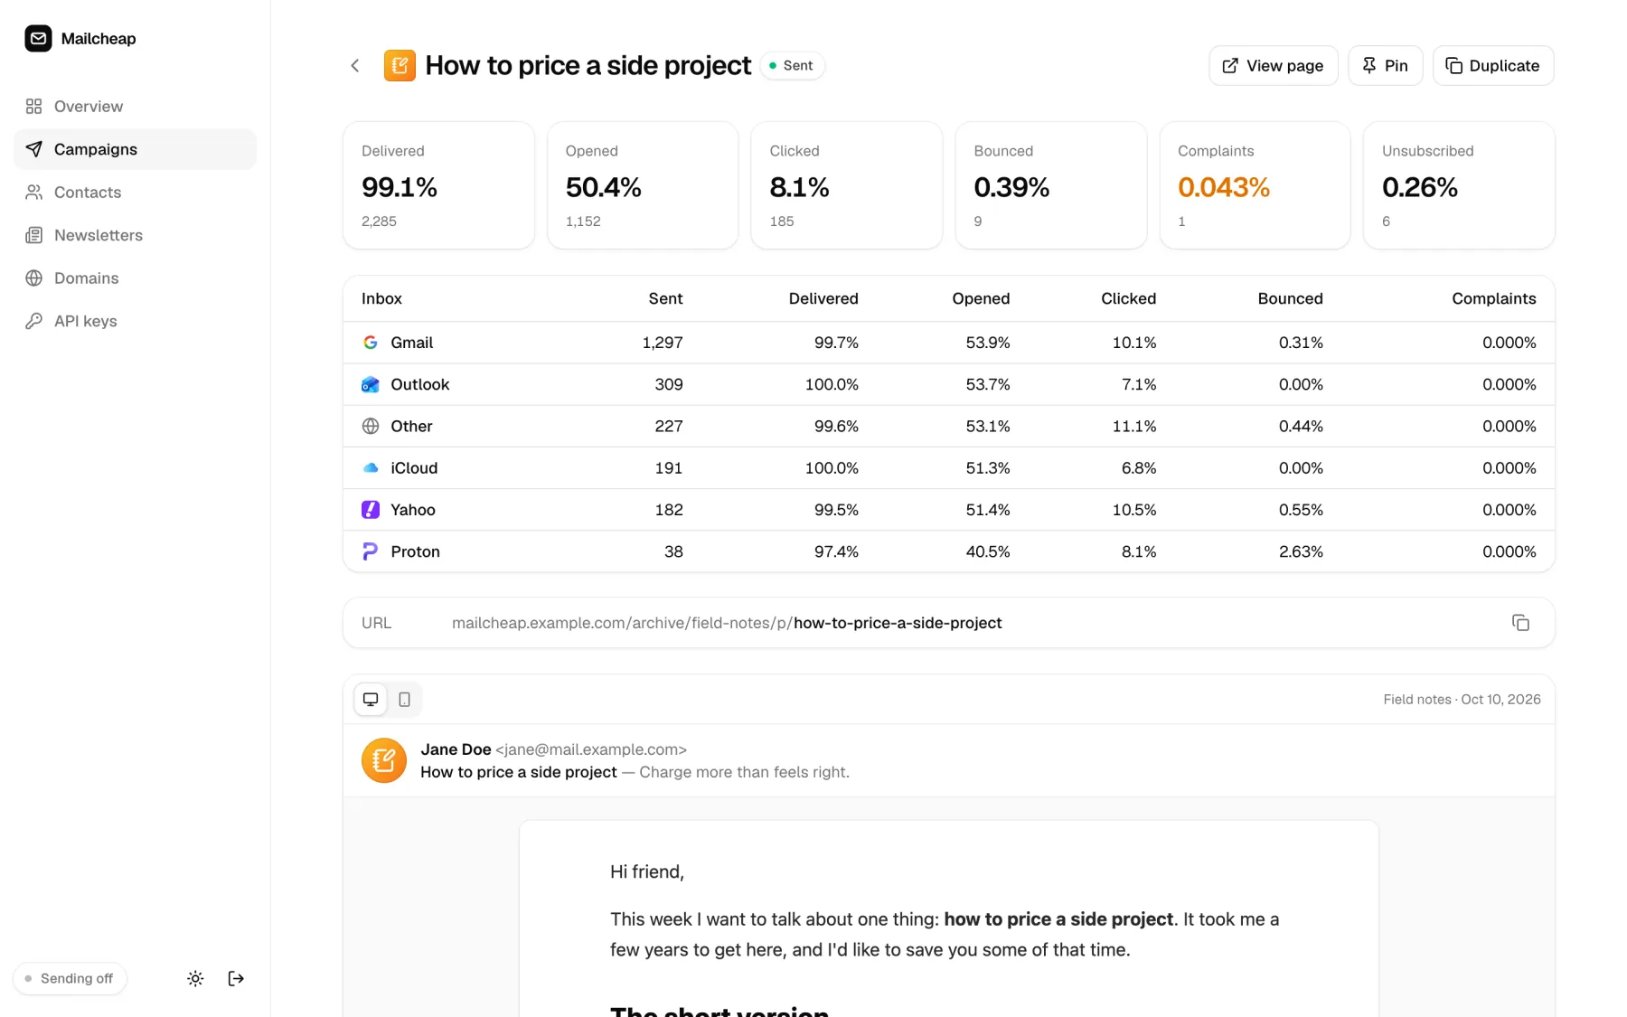Click the Field notes date label
This screenshot has height=1017, width=1627.
click(1462, 699)
